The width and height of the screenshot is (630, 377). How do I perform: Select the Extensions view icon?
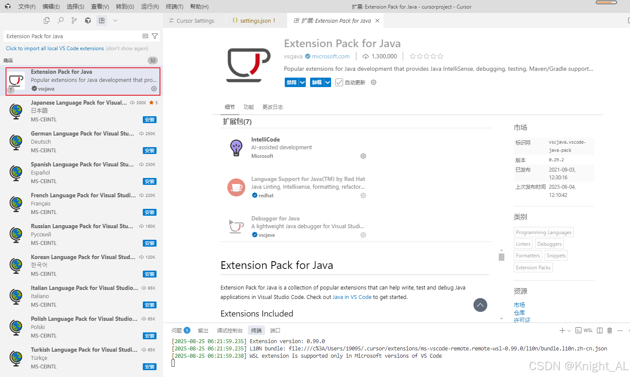coord(102,20)
